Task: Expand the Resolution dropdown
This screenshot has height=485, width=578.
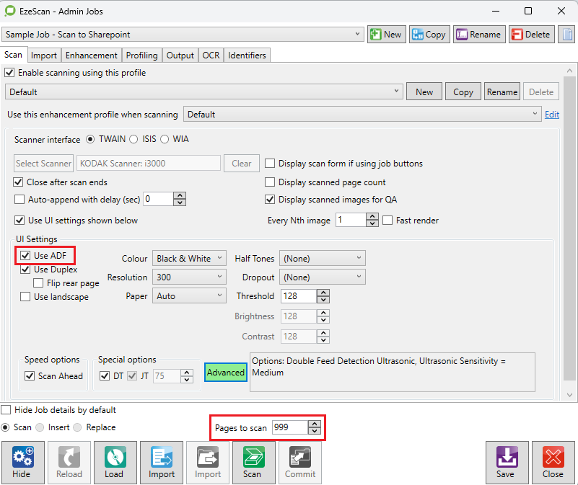Action: [189, 277]
